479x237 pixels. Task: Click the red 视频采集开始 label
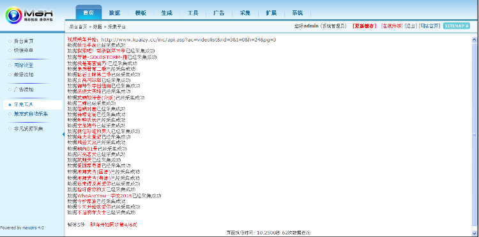coord(83,40)
